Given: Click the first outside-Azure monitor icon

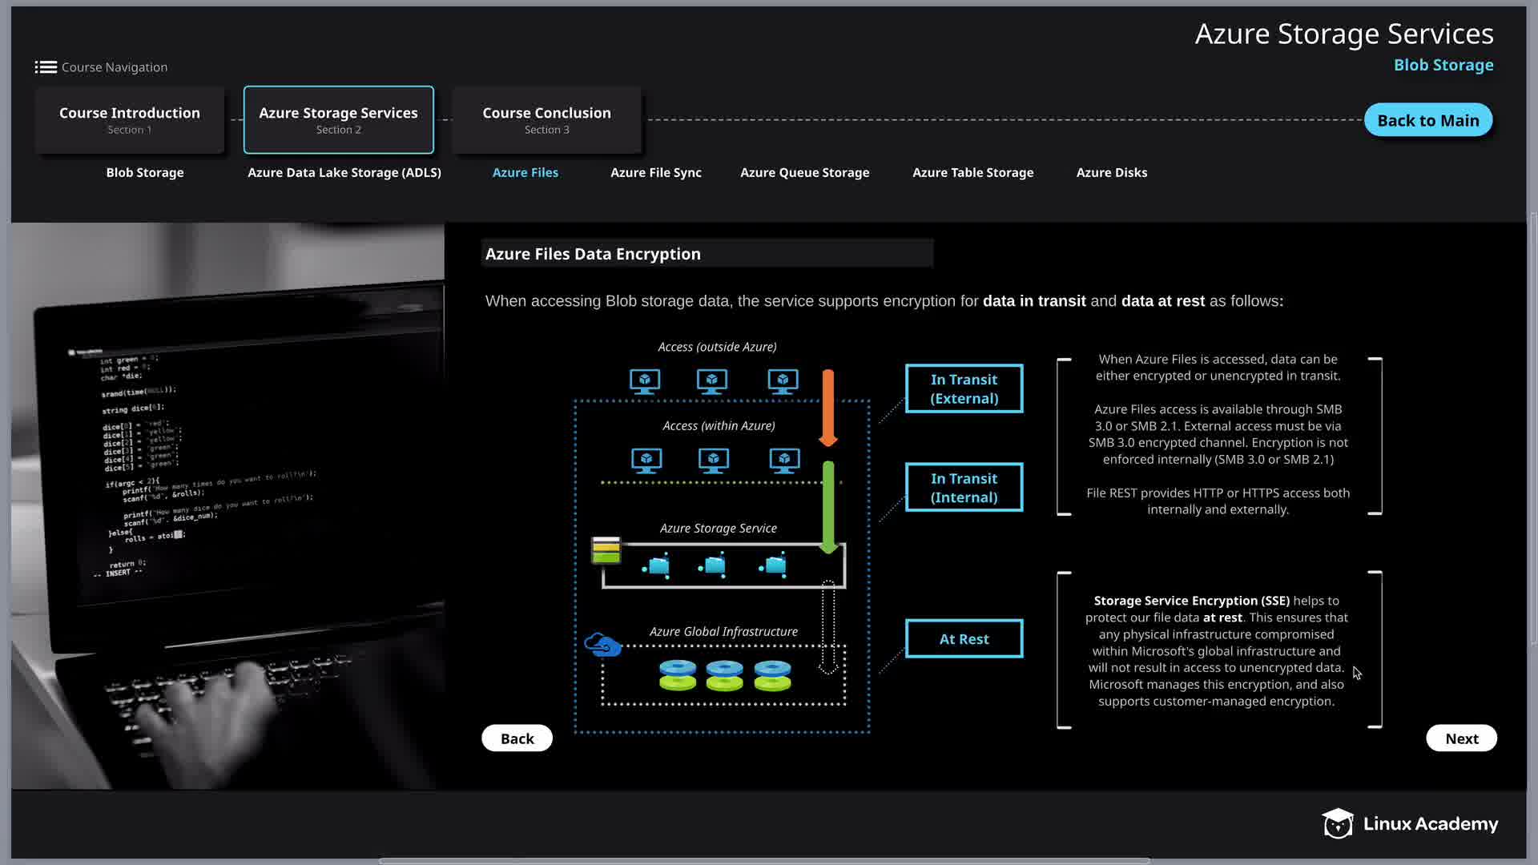Looking at the screenshot, I should click(x=645, y=381).
